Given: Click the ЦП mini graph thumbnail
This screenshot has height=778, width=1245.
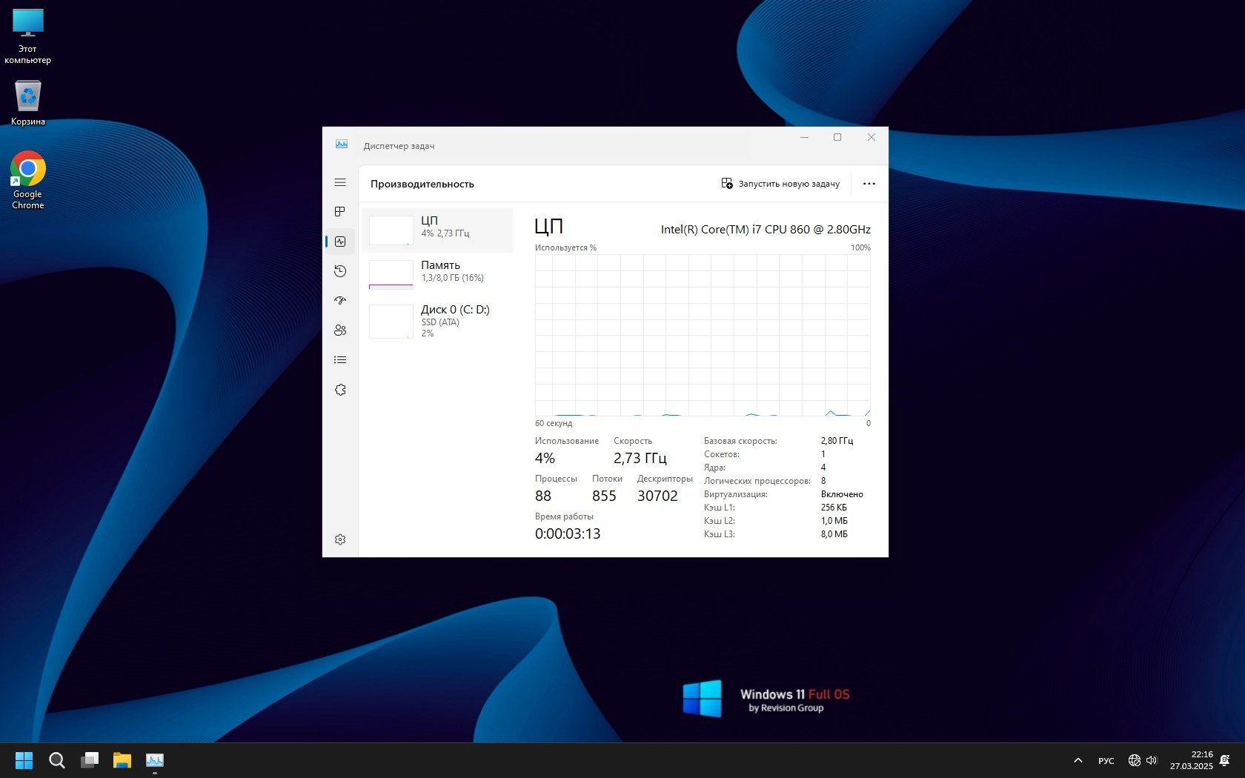Looking at the screenshot, I should (x=391, y=230).
